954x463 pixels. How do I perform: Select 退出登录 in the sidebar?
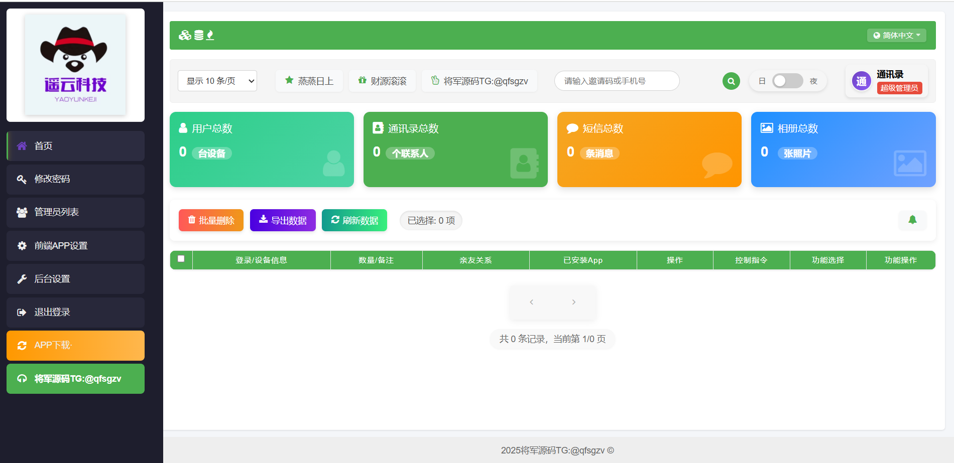point(75,312)
